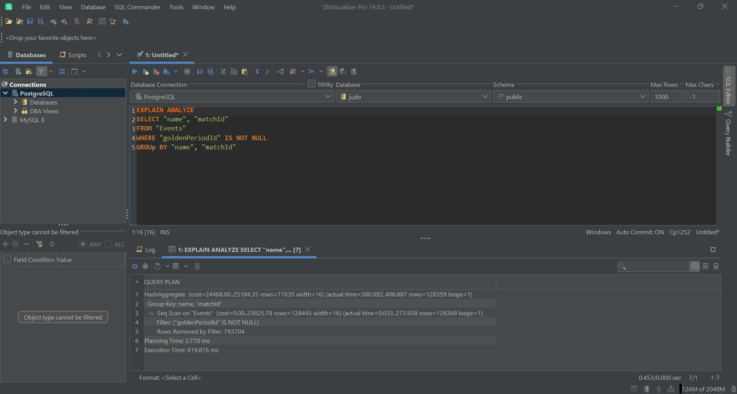Image resolution: width=737 pixels, height=394 pixels.
Task: Collapse the PostgreSQL connection node
Action: click(6, 93)
